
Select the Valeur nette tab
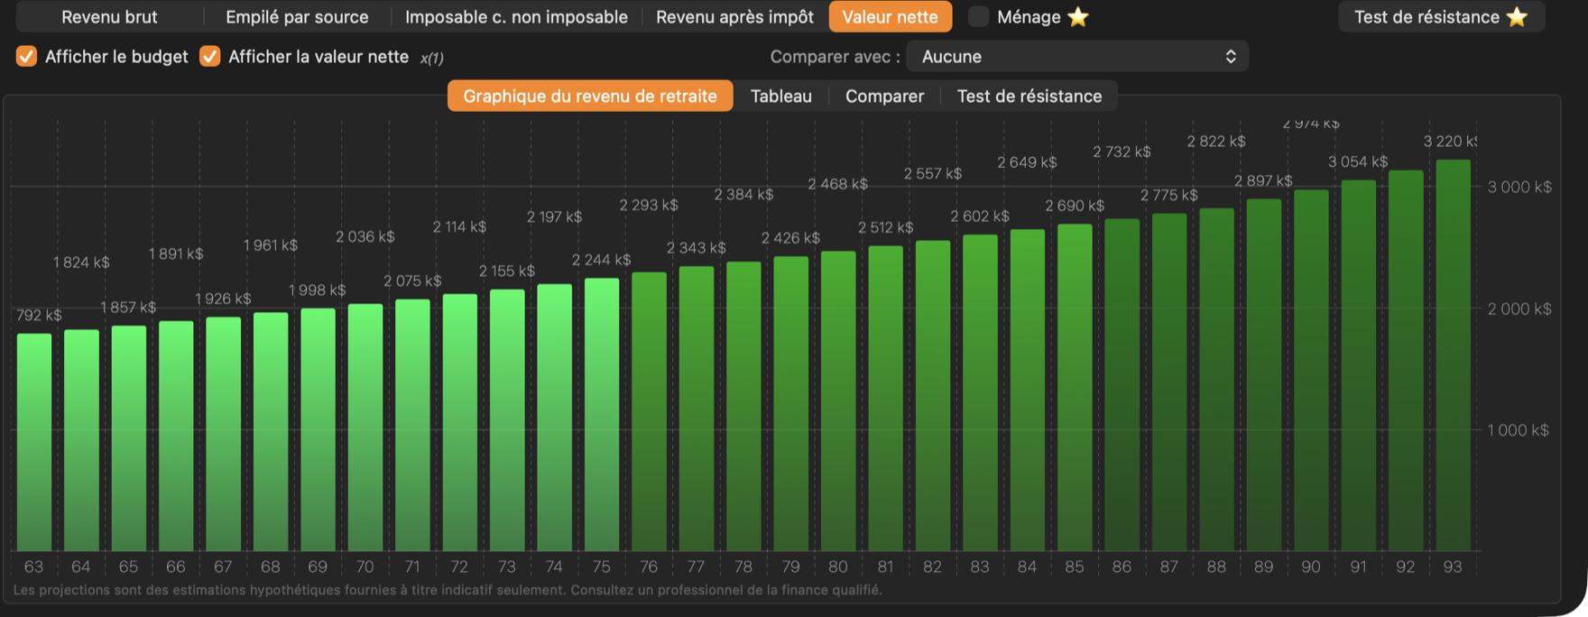(891, 17)
